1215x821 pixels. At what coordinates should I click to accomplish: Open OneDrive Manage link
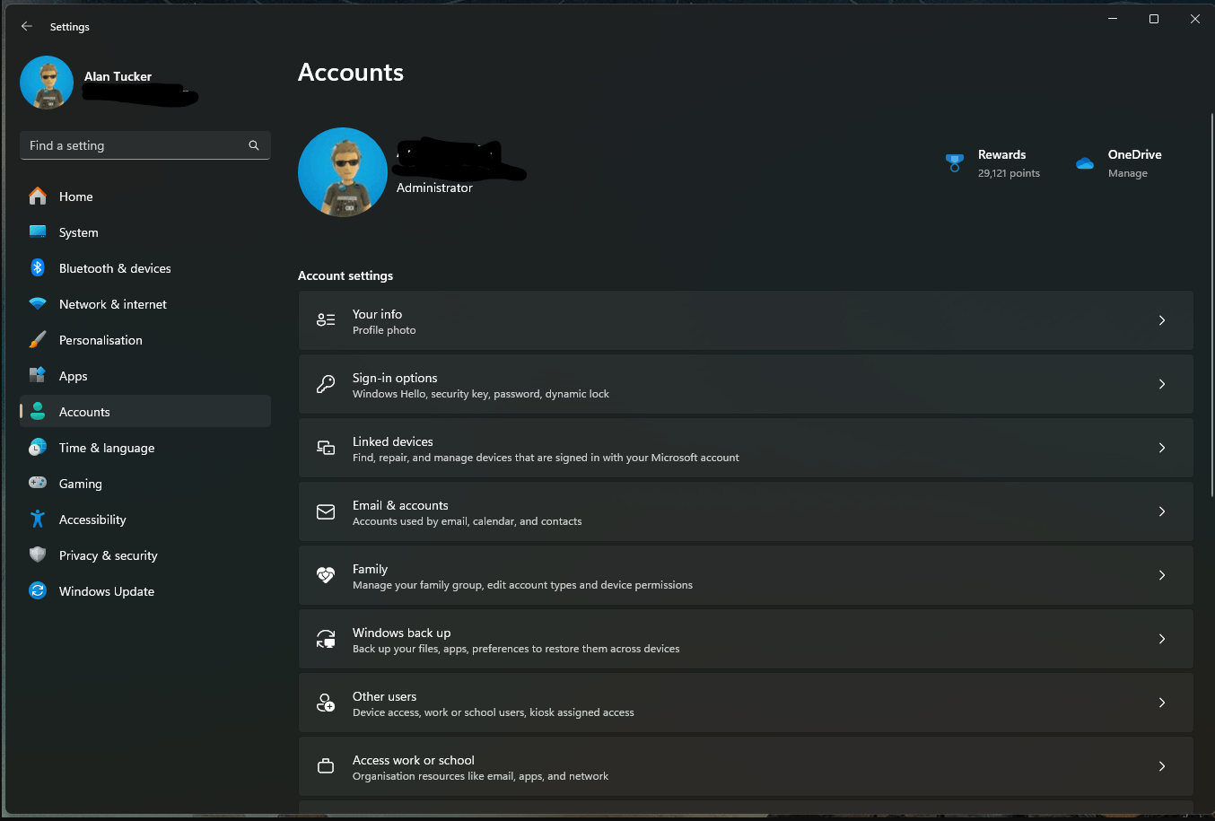1128,173
